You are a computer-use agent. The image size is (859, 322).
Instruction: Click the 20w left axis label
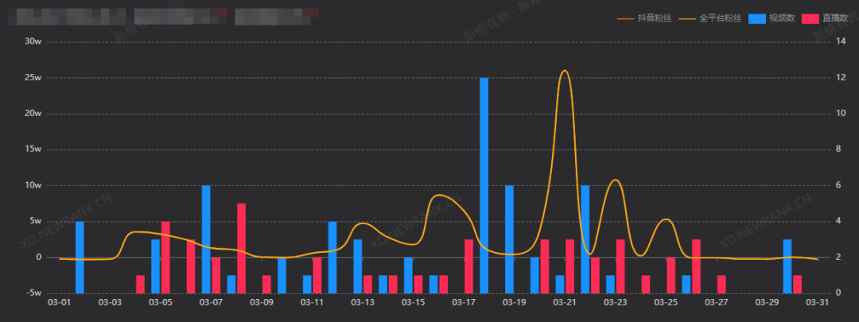[x=33, y=114]
